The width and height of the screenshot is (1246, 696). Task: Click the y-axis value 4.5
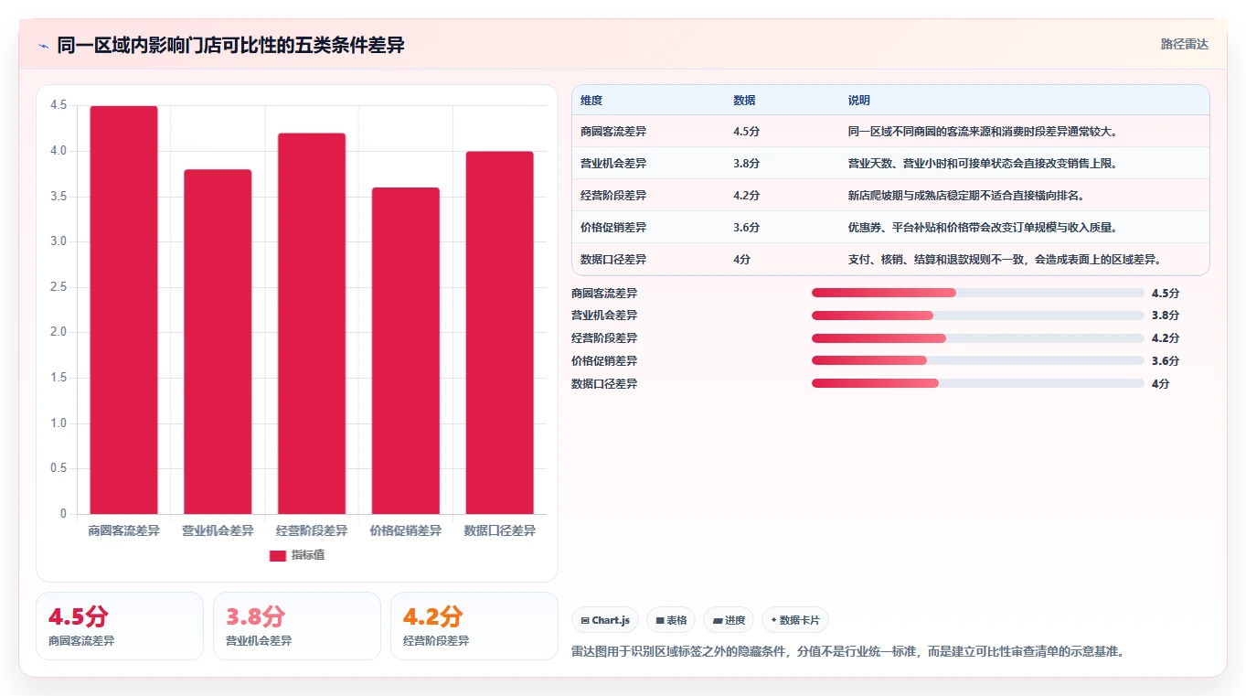(x=59, y=106)
